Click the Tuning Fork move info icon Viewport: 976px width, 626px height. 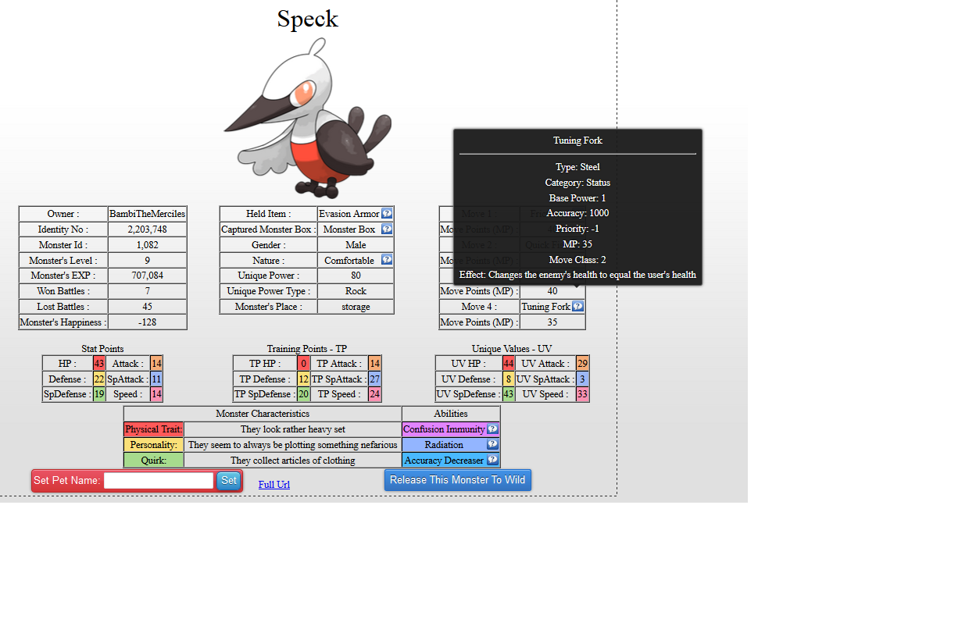[577, 307]
